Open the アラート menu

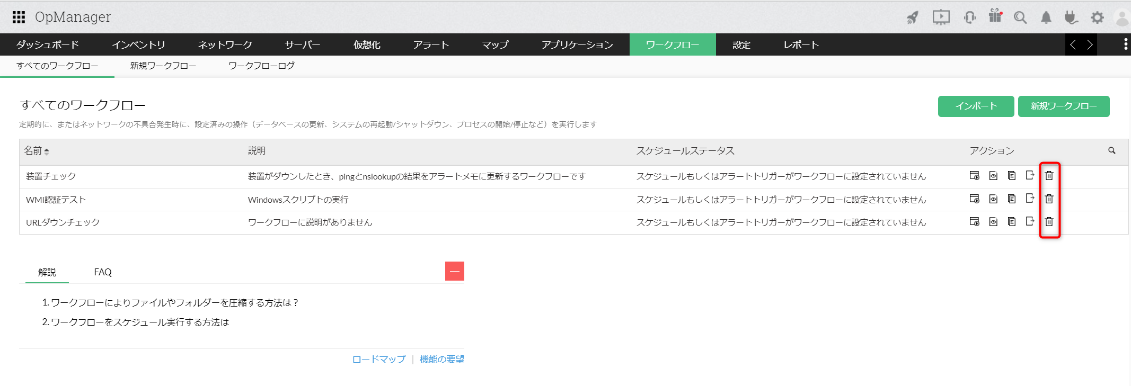pyautogui.click(x=431, y=44)
